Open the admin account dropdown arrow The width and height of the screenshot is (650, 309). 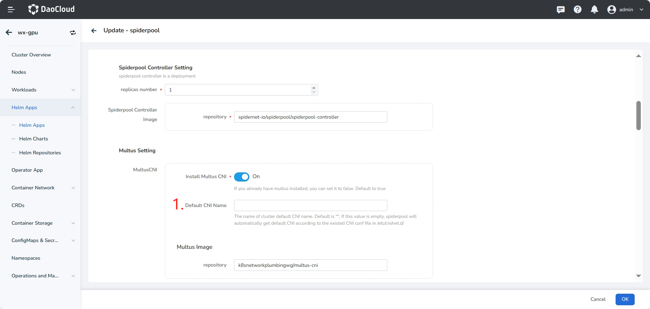[641, 10]
